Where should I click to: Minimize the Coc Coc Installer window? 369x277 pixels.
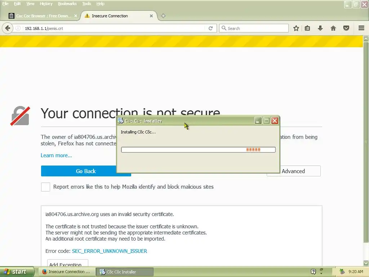(x=258, y=121)
